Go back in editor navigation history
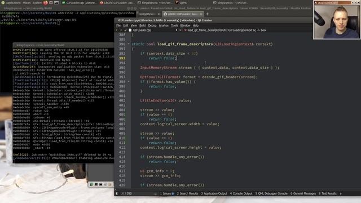Screen dimensions: 361x203 pos(117,30)
